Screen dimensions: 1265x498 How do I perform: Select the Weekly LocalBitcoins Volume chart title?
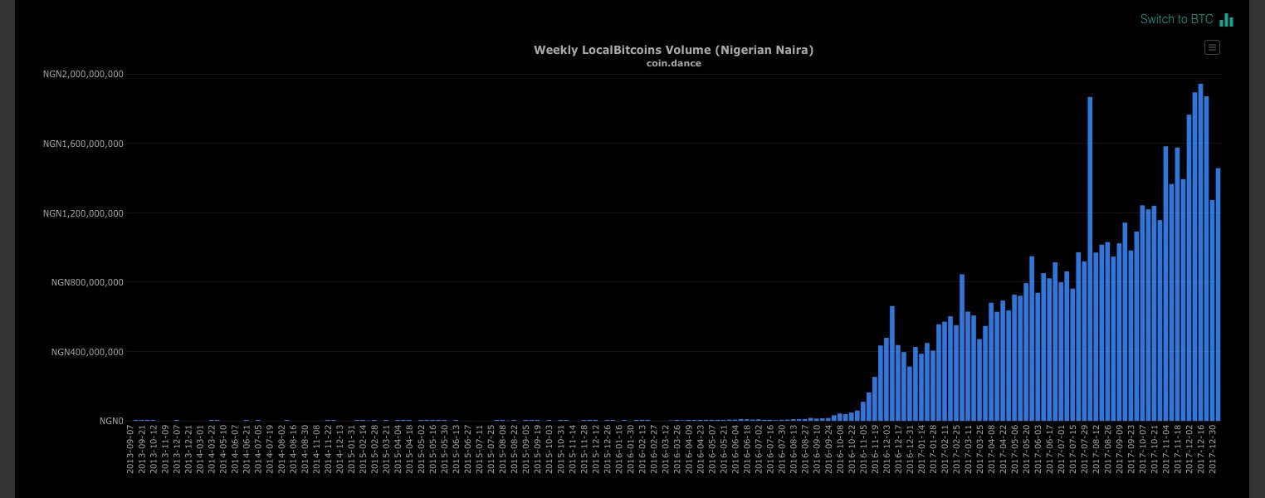[673, 50]
